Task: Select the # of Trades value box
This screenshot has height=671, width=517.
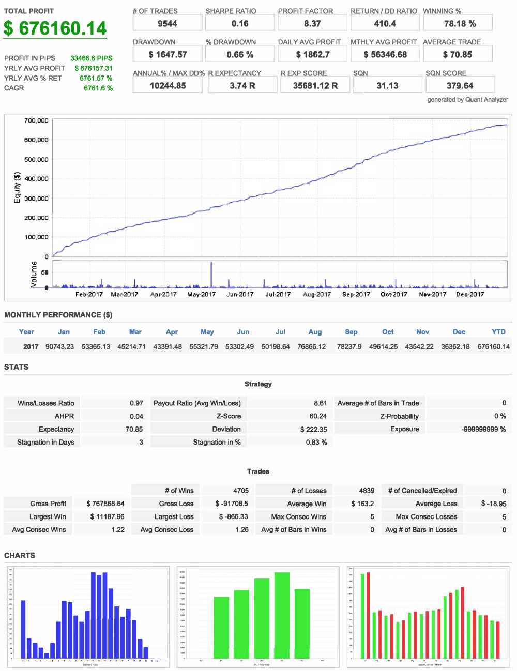Action: 168,23
